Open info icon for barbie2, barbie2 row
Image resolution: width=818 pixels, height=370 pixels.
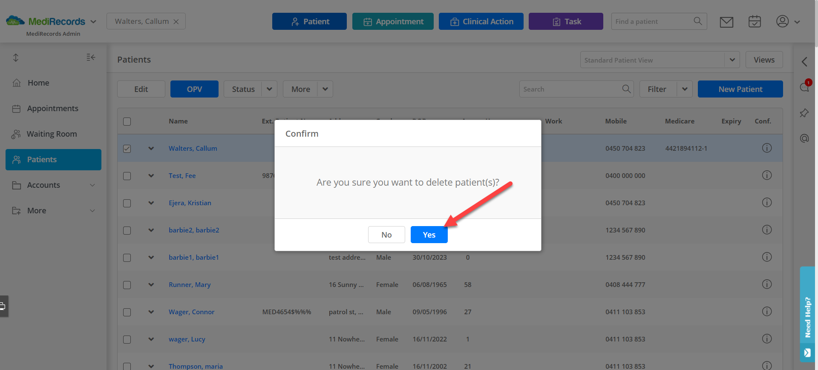[767, 229]
